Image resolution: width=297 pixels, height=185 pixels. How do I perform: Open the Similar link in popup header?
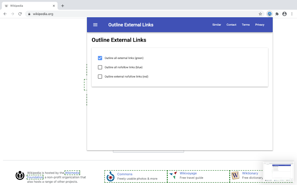click(216, 25)
